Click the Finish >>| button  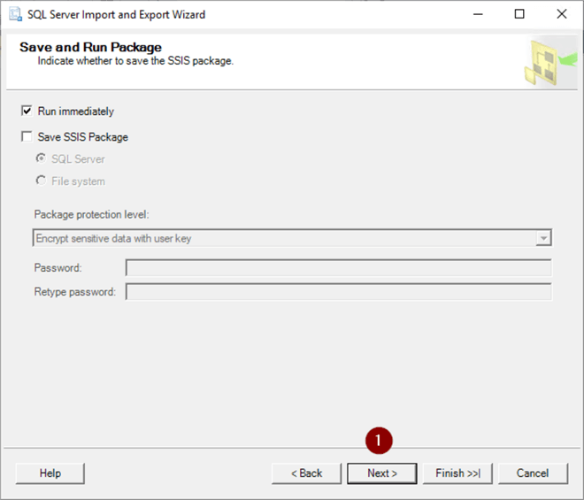point(457,473)
